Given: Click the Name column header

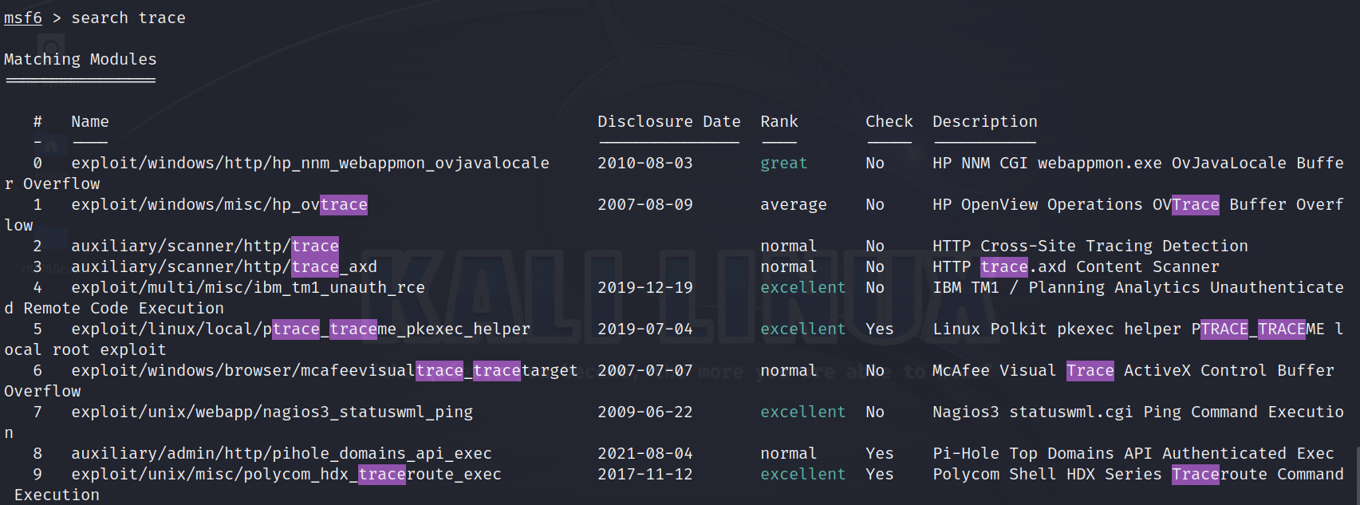Looking at the screenshot, I should [x=90, y=121].
